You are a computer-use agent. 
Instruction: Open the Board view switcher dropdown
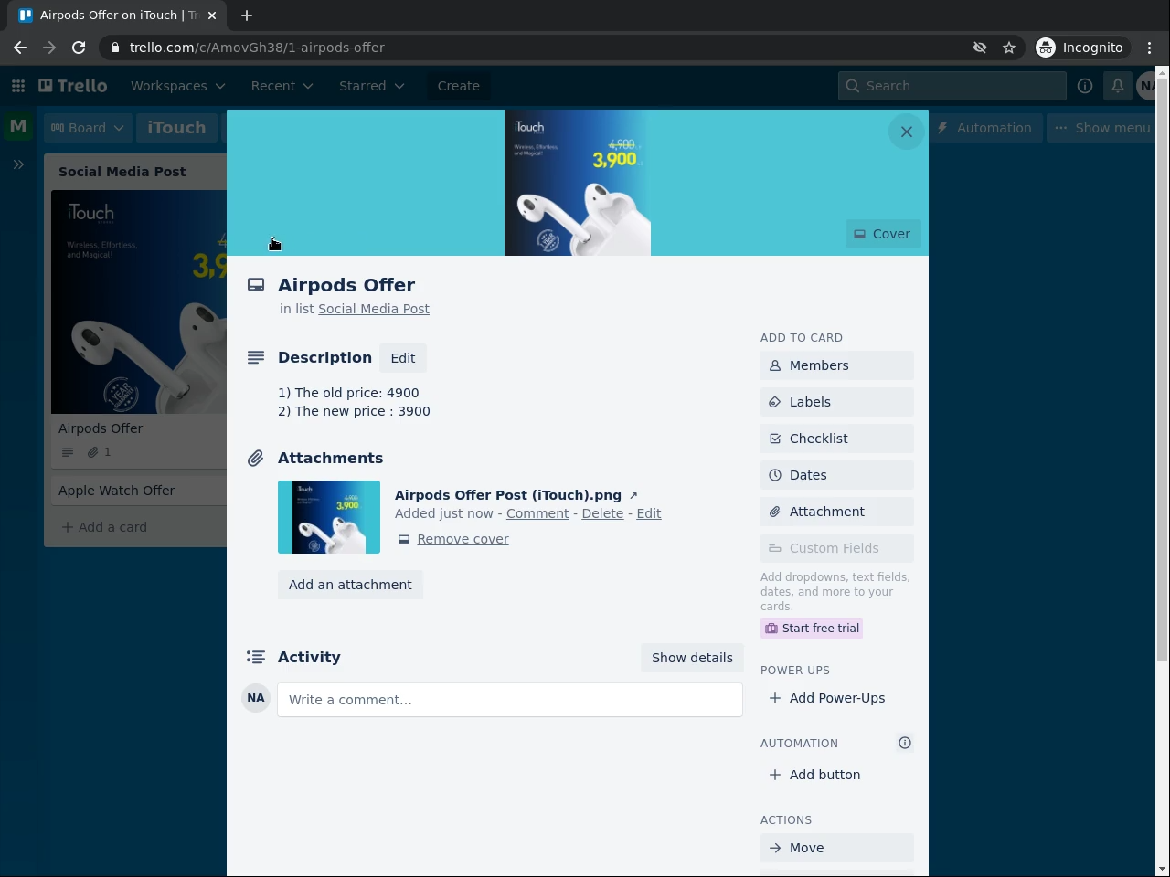point(88,128)
